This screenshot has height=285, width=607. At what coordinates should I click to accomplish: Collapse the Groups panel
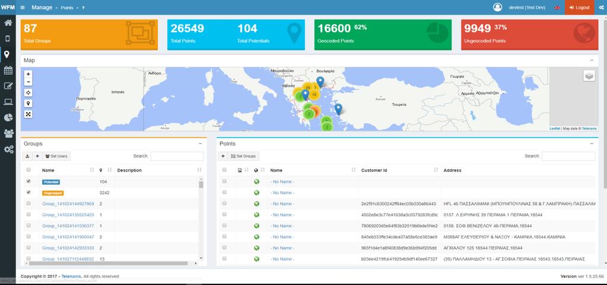200,143
